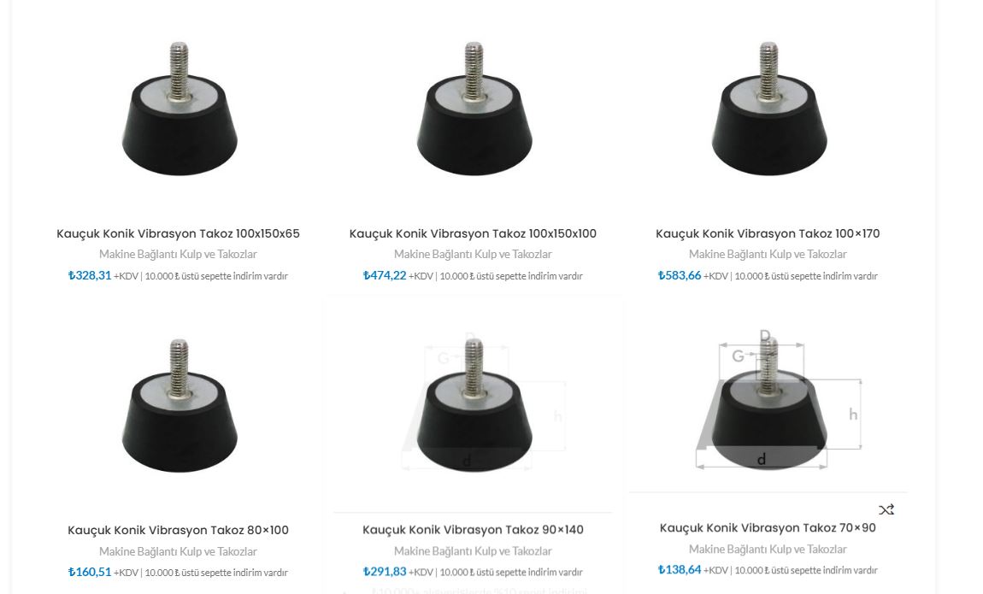The height and width of the screenshot is (594, 983).
Task: Open Kauçuk Konik Vibrasyon Takoz 70×90 title
Action: [768, 527]
